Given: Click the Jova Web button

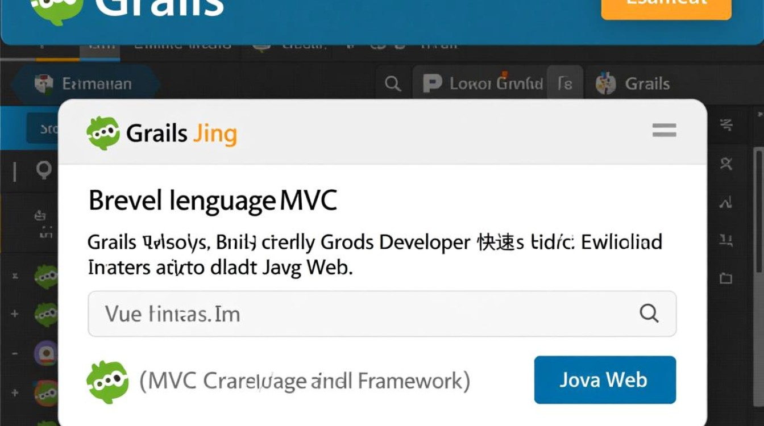Looking at the screenshot, I should pyautogui.click(x=605, y=379).
